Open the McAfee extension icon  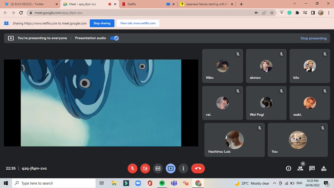pos(282,13)
